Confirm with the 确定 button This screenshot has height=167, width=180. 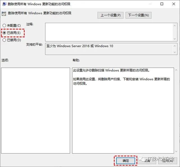point(126,161)
